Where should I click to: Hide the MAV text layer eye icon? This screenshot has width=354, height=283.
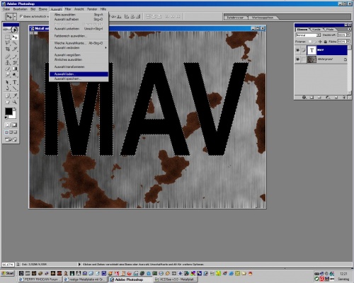(297, 50)
